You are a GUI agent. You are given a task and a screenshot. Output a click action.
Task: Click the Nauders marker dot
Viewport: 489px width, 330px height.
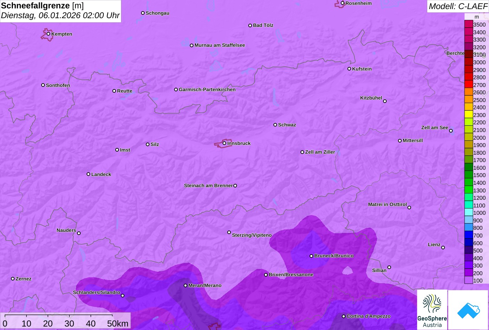[x=79, y=233]
